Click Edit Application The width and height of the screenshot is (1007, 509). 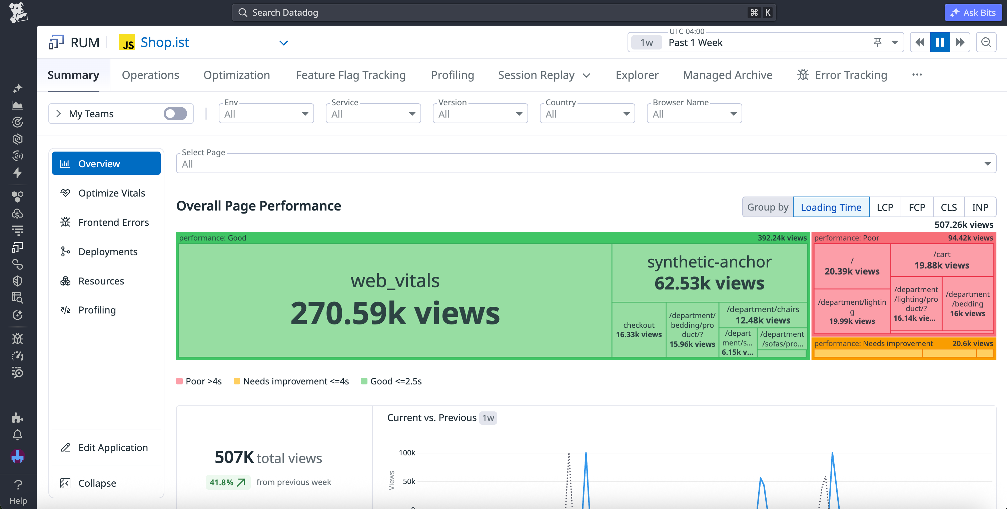click(106, 447)
